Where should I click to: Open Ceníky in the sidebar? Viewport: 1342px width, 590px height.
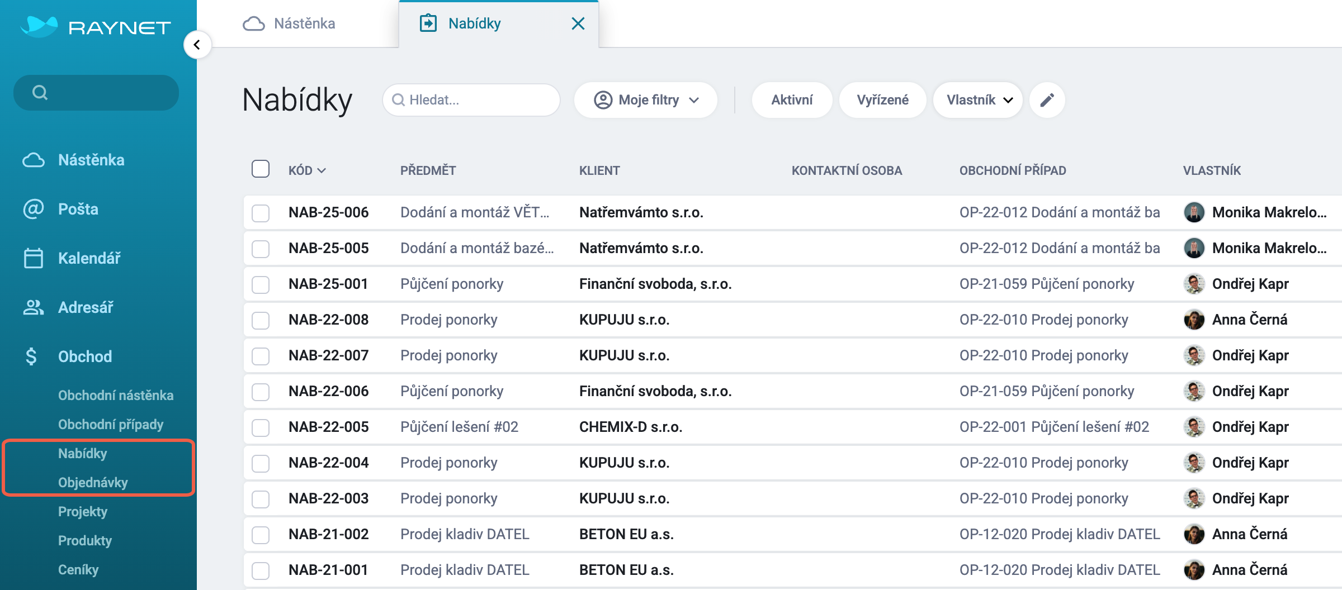click(x=78, y=569)
